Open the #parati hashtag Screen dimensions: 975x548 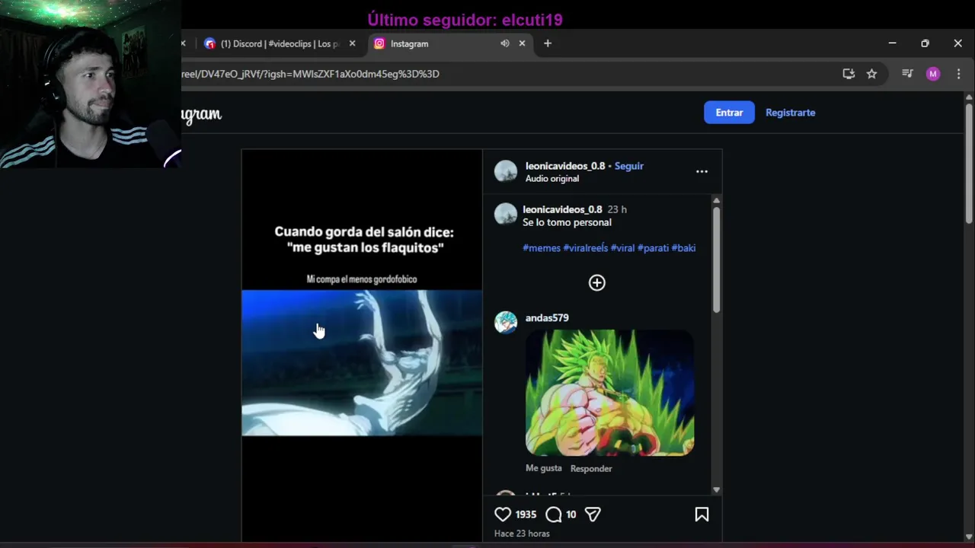[653, 248]
